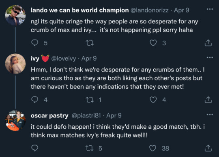This screenshot has height=157, width=219.
Task: Reply to loveivy's tweet
Action: (34, 100)
